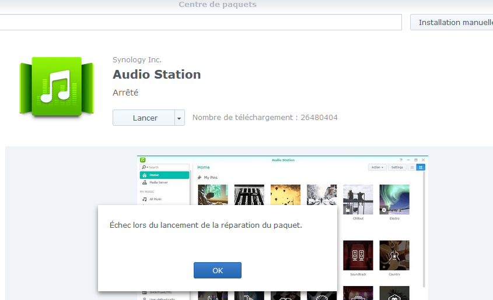This screenshot has height=300, width=493.
Task: Click the preview window's Audio Station logo icon
Action: pyautogui.click(x=143, y=160)
